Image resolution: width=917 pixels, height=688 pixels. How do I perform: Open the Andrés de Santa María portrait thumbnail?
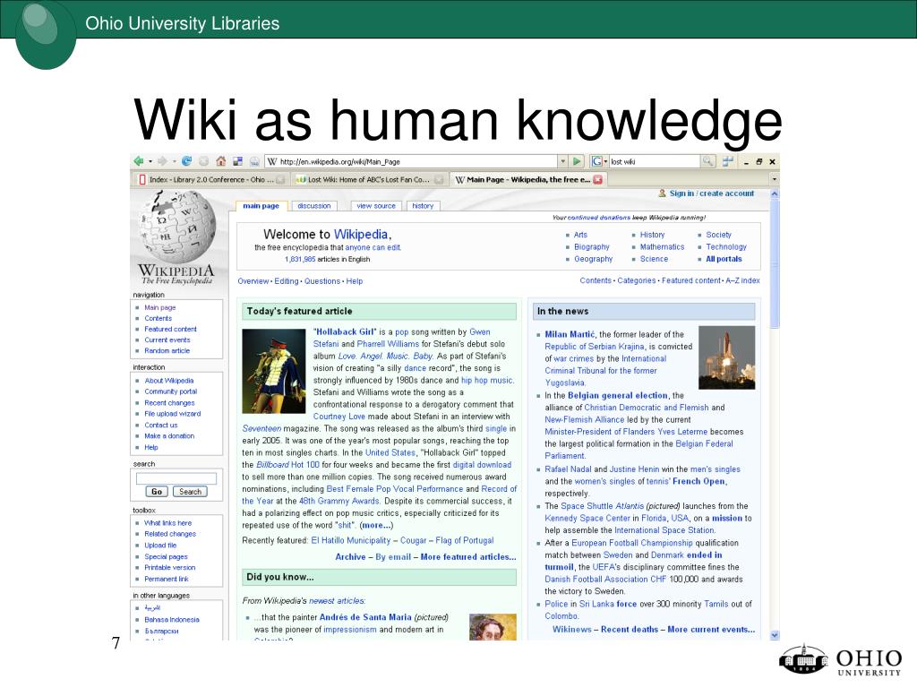coord(493,626)
